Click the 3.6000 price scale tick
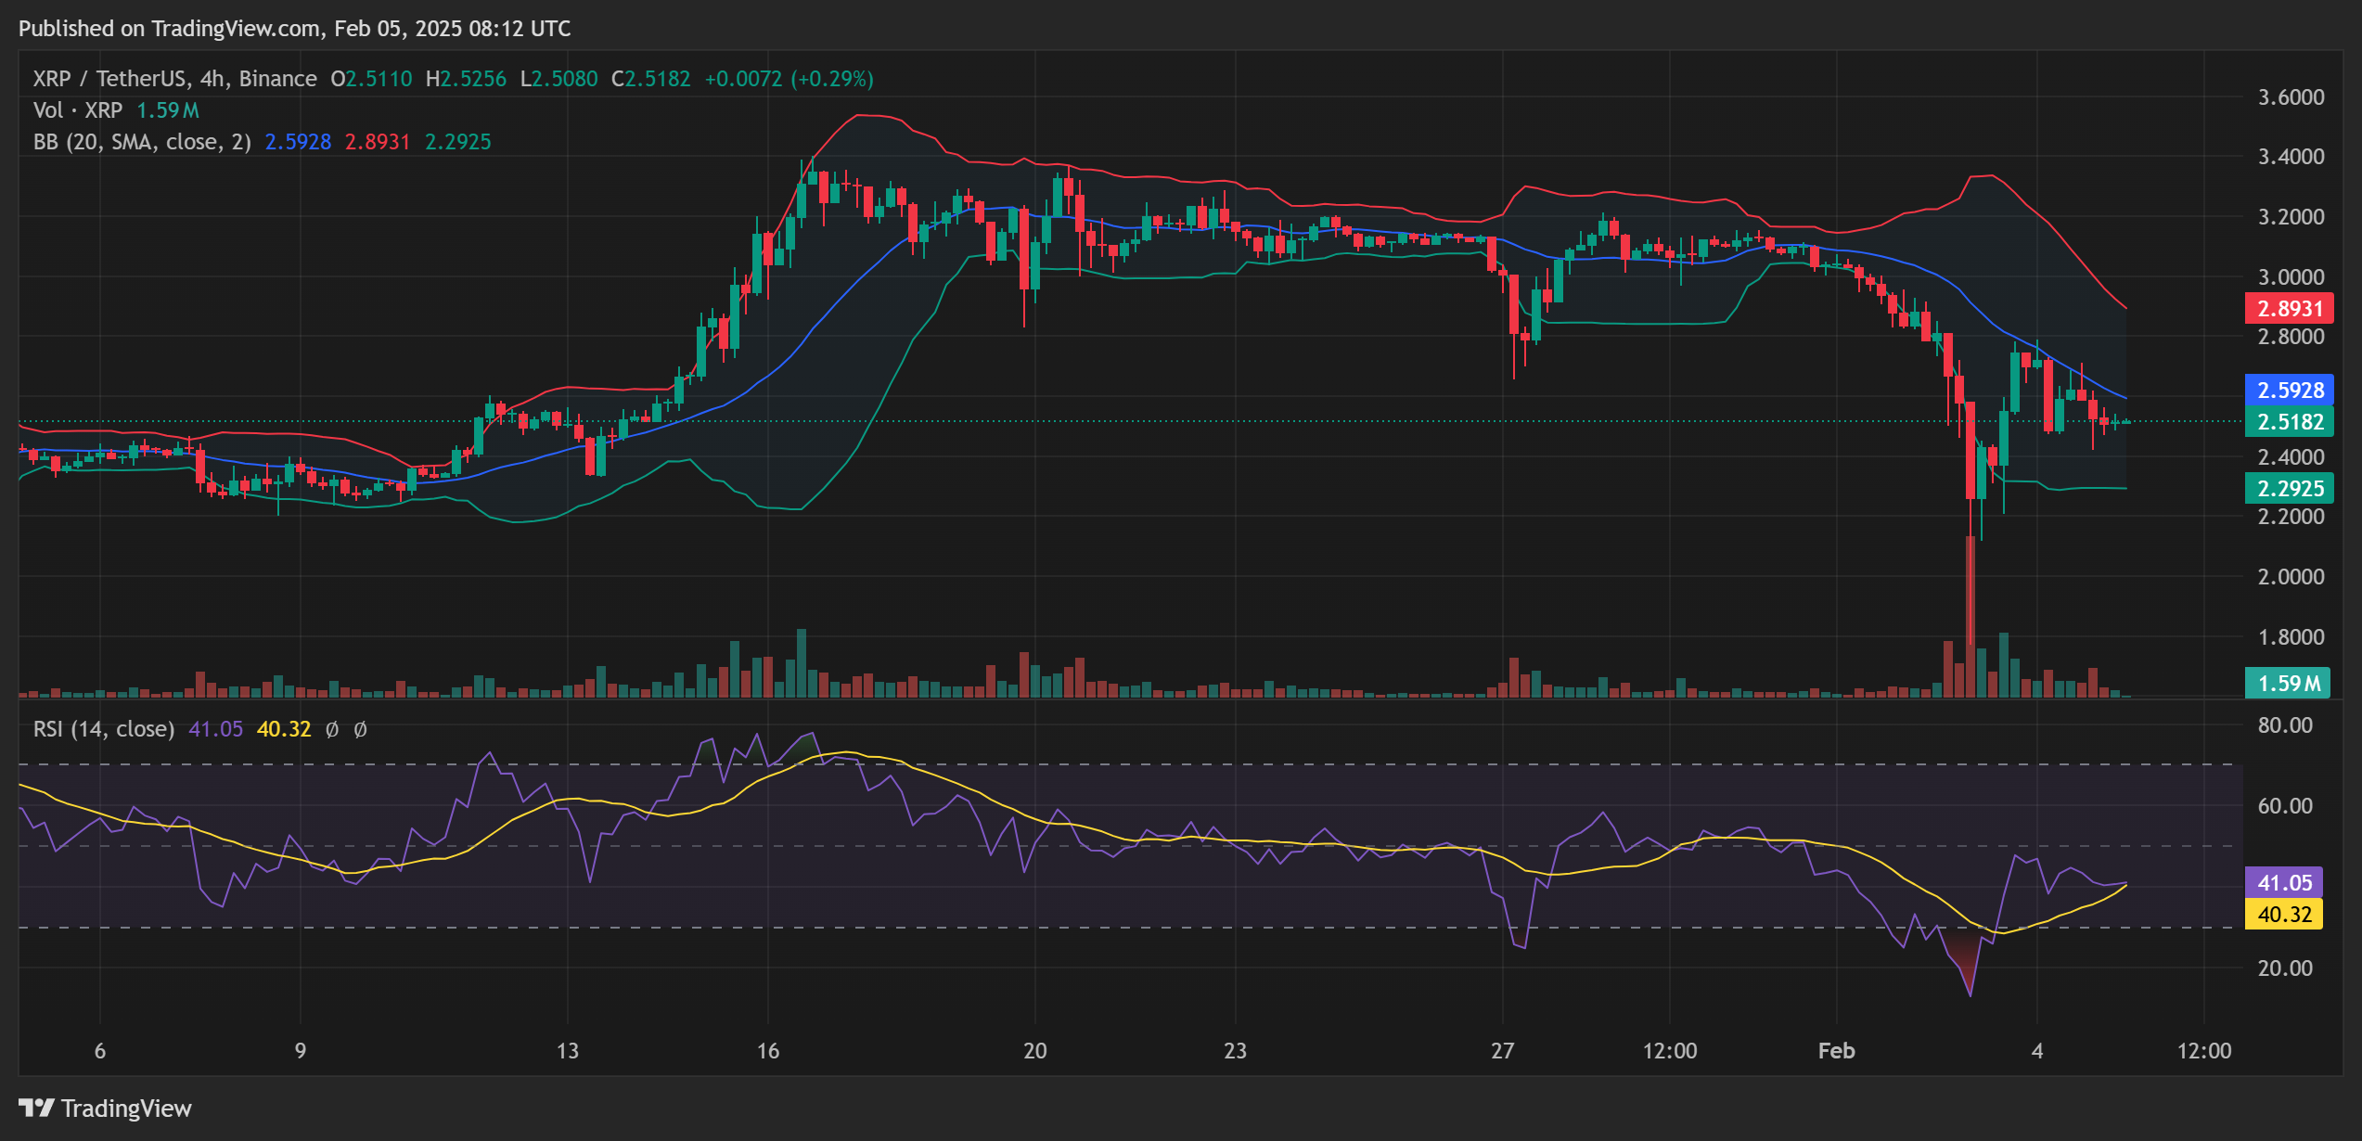2362x1141 pixels. pyautogui.click(x=2291, y=97)
